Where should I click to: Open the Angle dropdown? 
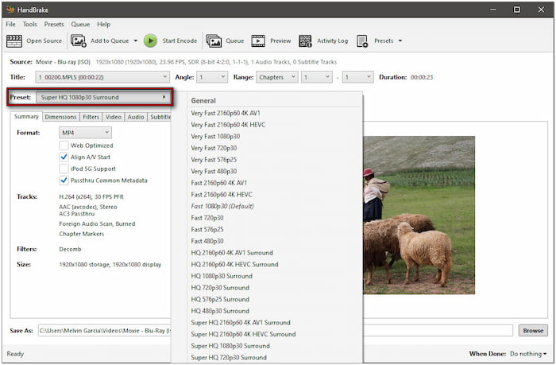212,77
